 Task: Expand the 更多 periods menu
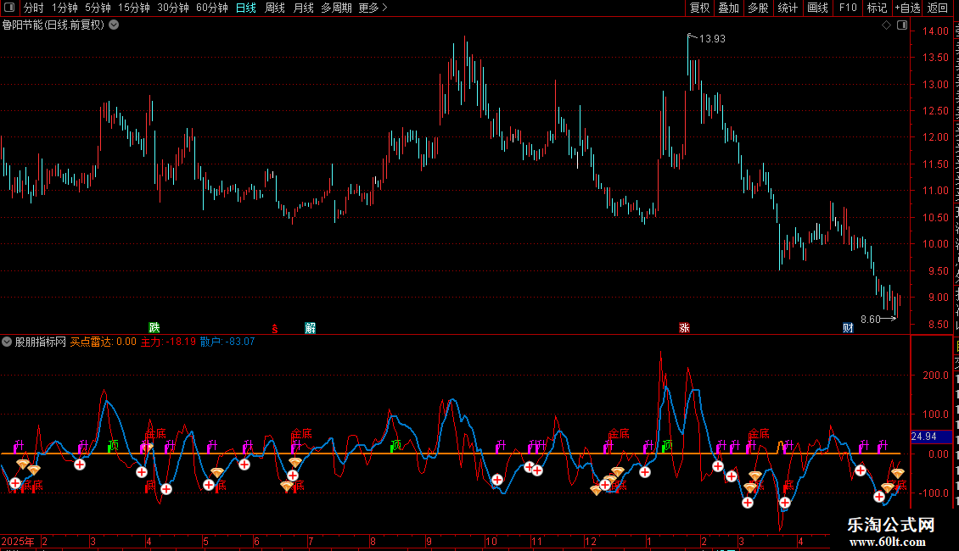tap(373, 8)
